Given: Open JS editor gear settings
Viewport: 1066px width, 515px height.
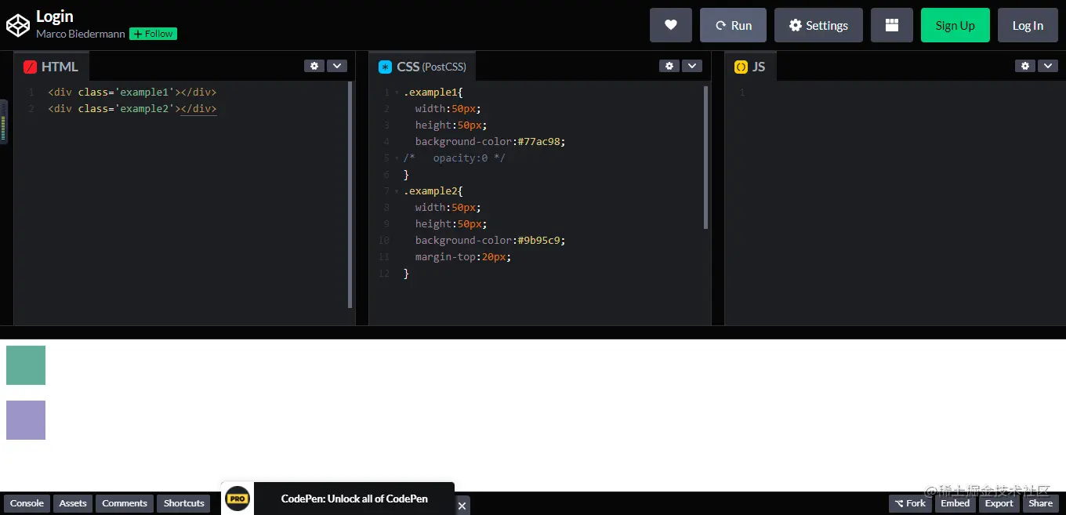Looking at the screenshot, I should coord(1025,66).
